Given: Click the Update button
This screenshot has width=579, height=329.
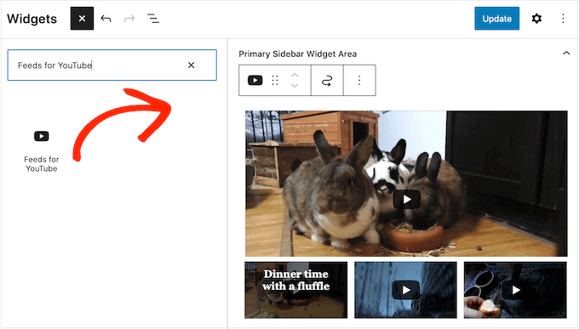Looking at the screenshot, I should pyautogui.click(x=496, y=19).
